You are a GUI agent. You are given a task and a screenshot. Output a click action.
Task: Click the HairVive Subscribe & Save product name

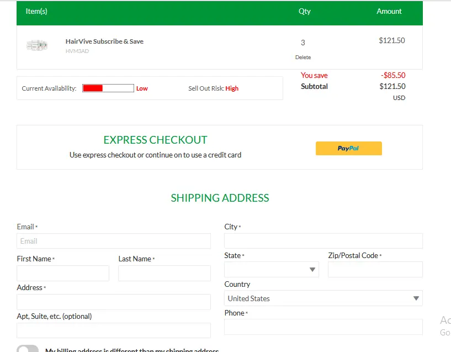point(104,41)
